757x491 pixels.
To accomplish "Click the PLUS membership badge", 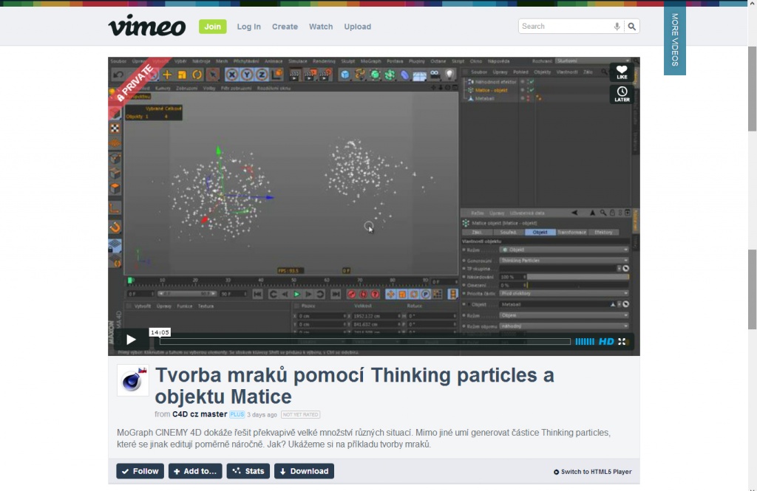I will click(237, 414).
